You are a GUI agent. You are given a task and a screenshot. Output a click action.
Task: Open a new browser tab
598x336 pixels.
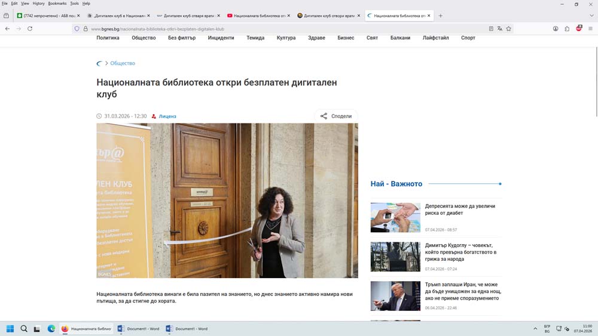441,16
